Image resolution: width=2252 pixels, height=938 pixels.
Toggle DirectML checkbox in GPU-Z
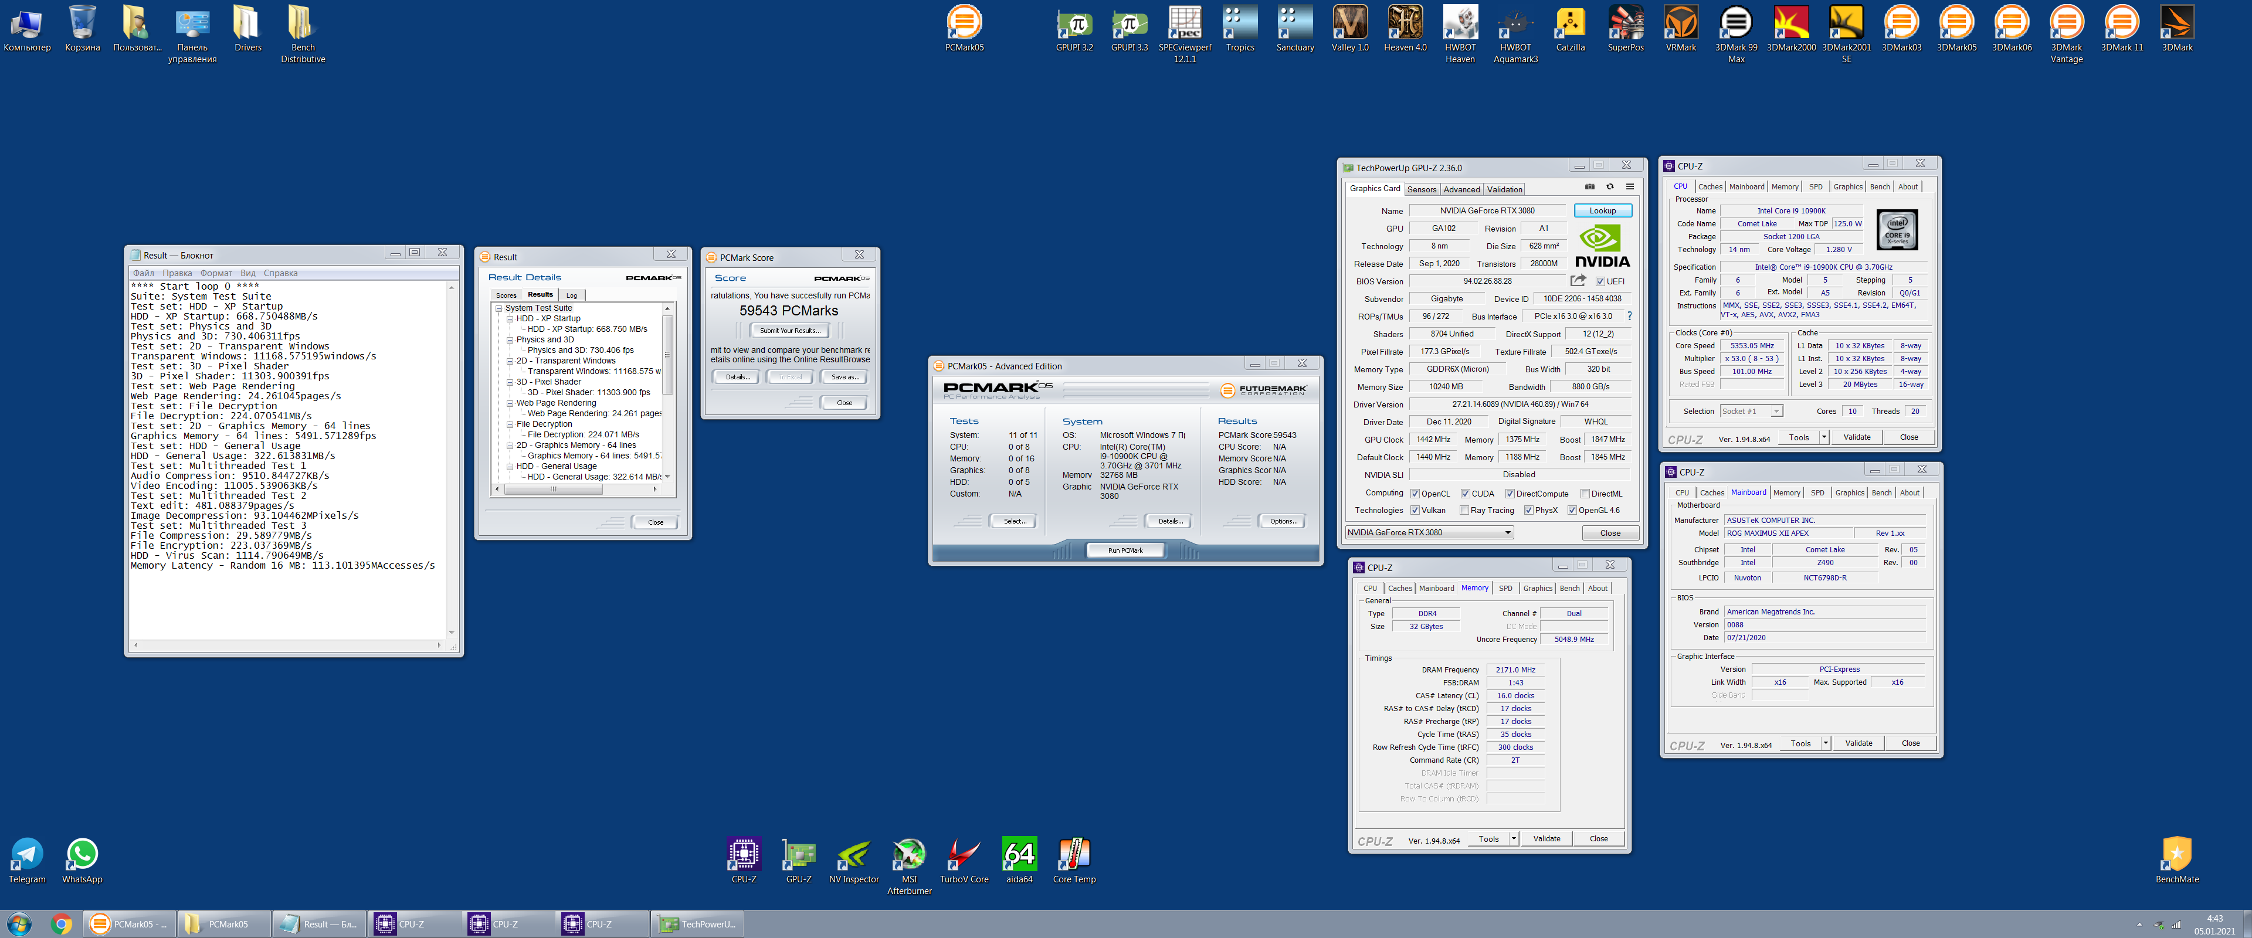[1585, 494]
